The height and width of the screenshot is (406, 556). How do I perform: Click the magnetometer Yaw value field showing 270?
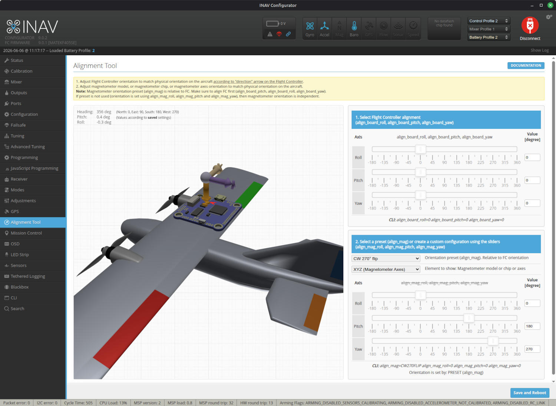tap(532, 349)
